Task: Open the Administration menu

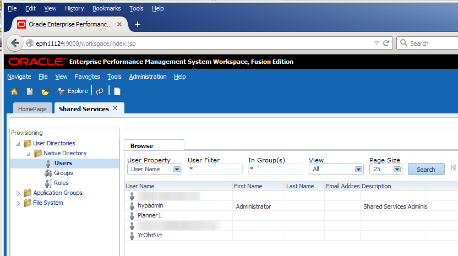Action: pyautogui.click(x=148, y=77)
